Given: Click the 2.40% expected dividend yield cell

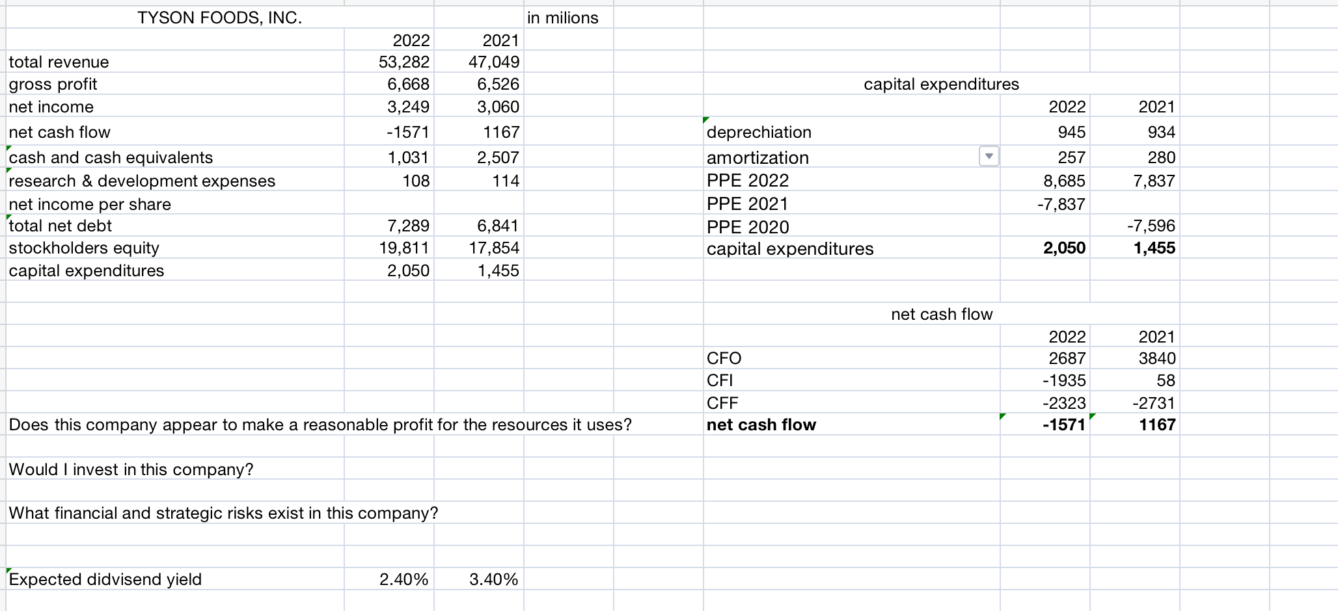Looking at the screenshot, I should click(x=403, y=578).
